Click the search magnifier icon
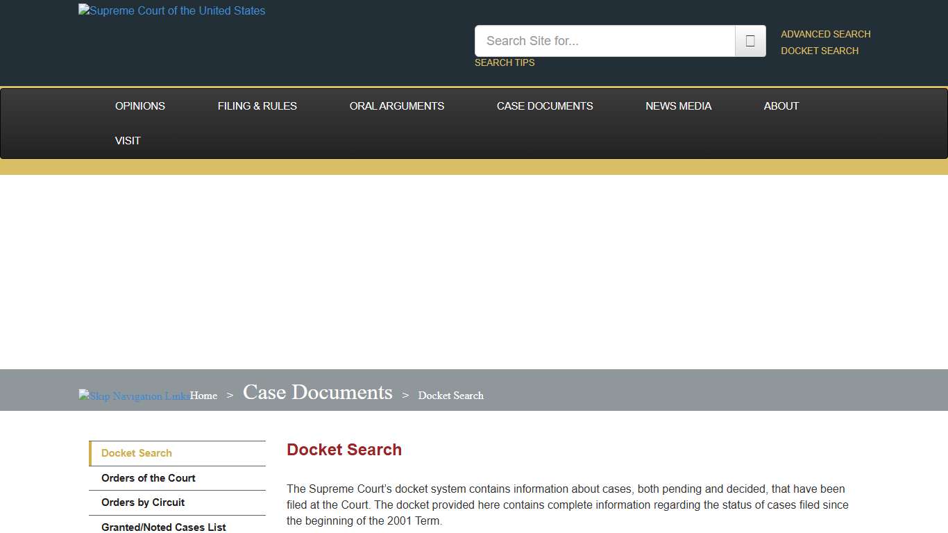The width and height of the screenshot is (948, 533). (750, 41)
